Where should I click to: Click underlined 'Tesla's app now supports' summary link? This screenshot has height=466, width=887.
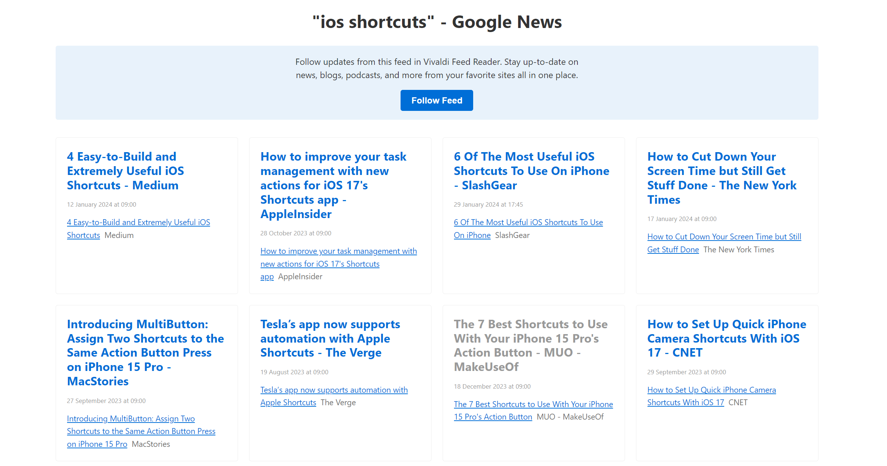click(334, 390)
